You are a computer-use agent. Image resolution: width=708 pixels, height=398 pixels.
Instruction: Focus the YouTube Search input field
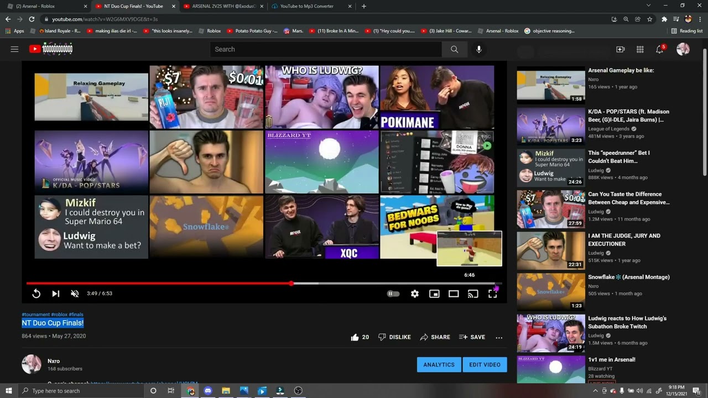[x=326, y=49]
